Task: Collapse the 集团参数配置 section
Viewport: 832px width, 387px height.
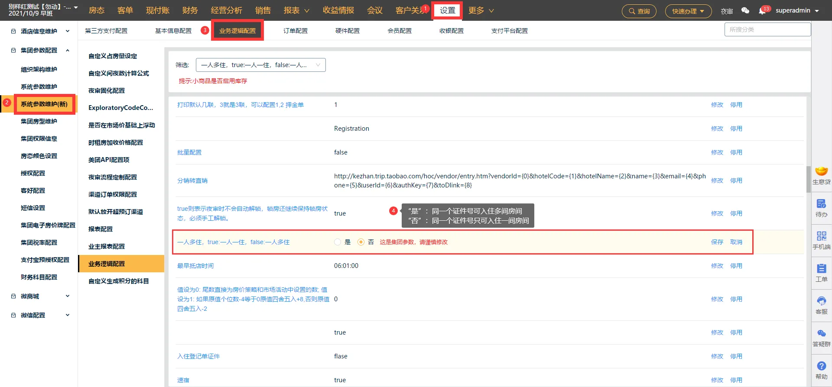Action: pos(40,50)
